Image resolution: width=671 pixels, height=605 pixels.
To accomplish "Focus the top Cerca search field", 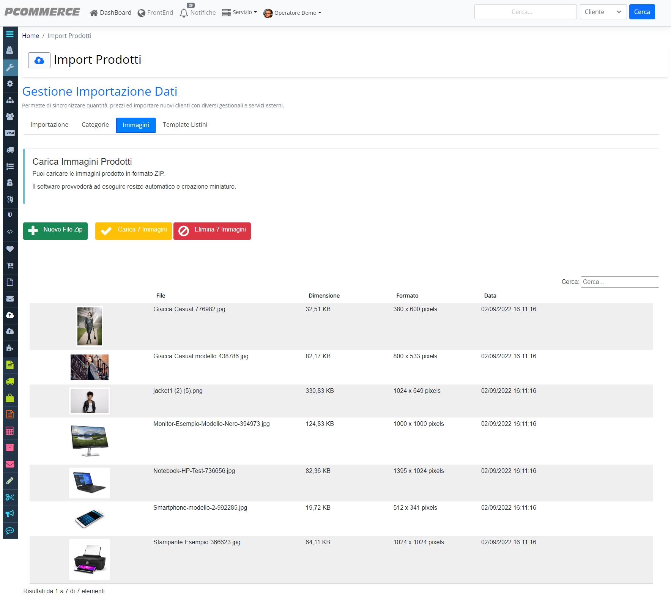I will coord(525,12).
